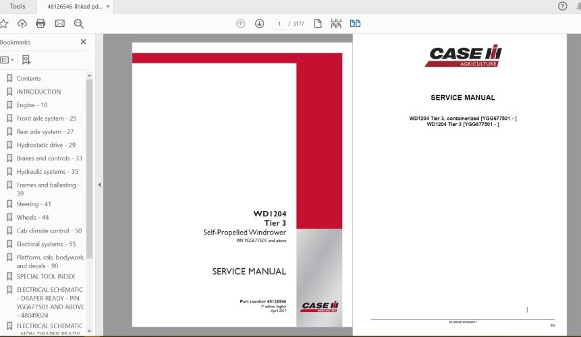Click the Case IH Agriculture logo on right page
The width and height of the screenshot is (581, 337).
point(463,57)
